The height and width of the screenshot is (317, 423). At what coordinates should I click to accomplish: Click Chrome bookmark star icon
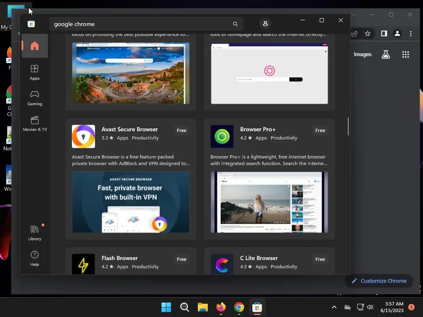(x=368, y=33)
